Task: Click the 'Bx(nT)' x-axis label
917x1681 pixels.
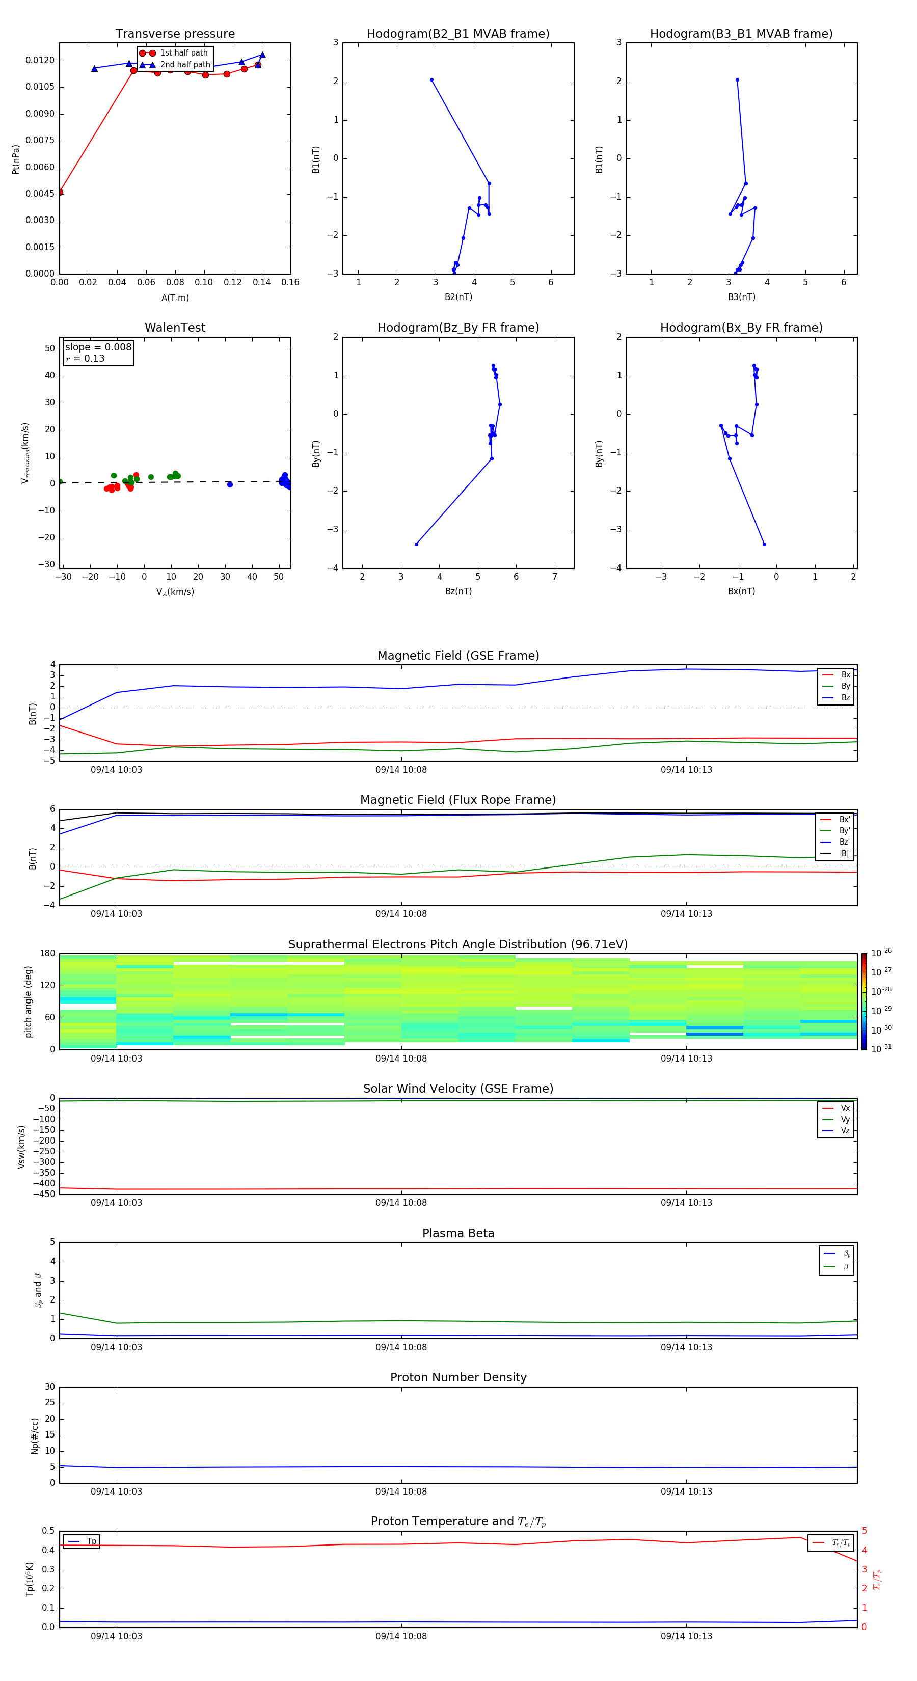Action: click(741, 591)
